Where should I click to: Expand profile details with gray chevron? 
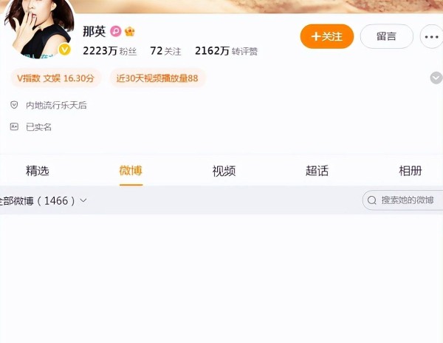[436, 78]
